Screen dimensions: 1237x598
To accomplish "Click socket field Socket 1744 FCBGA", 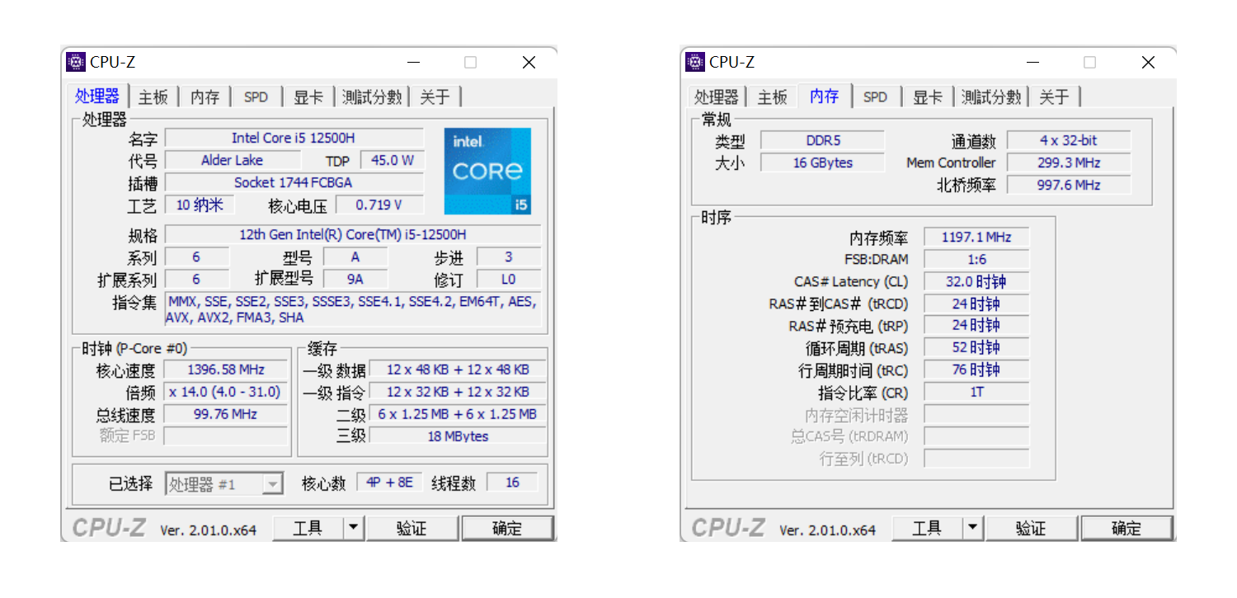I will click(x=294, y=182).
